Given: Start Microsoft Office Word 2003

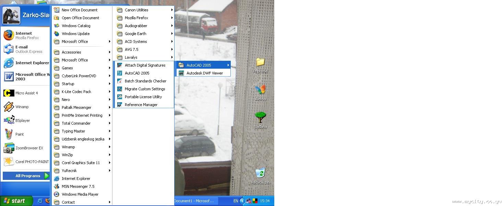Looking at the screenshot, I should (26, 77).
